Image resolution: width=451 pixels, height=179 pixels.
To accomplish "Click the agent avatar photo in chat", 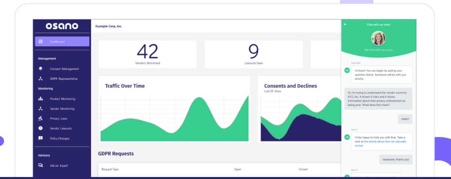I will tap(379, 38).
